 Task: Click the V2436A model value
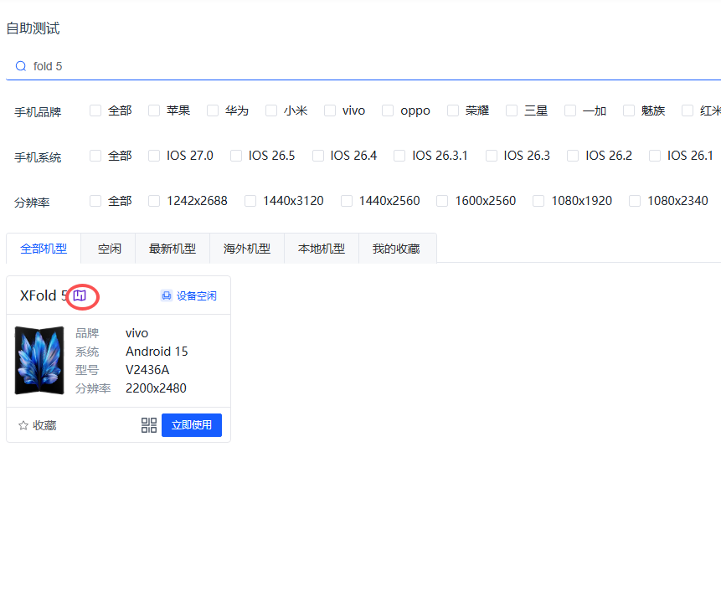click(x=147, y=370)
